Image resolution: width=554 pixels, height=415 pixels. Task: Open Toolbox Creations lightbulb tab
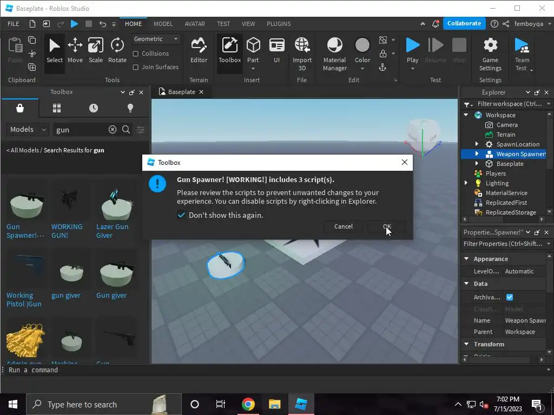click(130, 108)
